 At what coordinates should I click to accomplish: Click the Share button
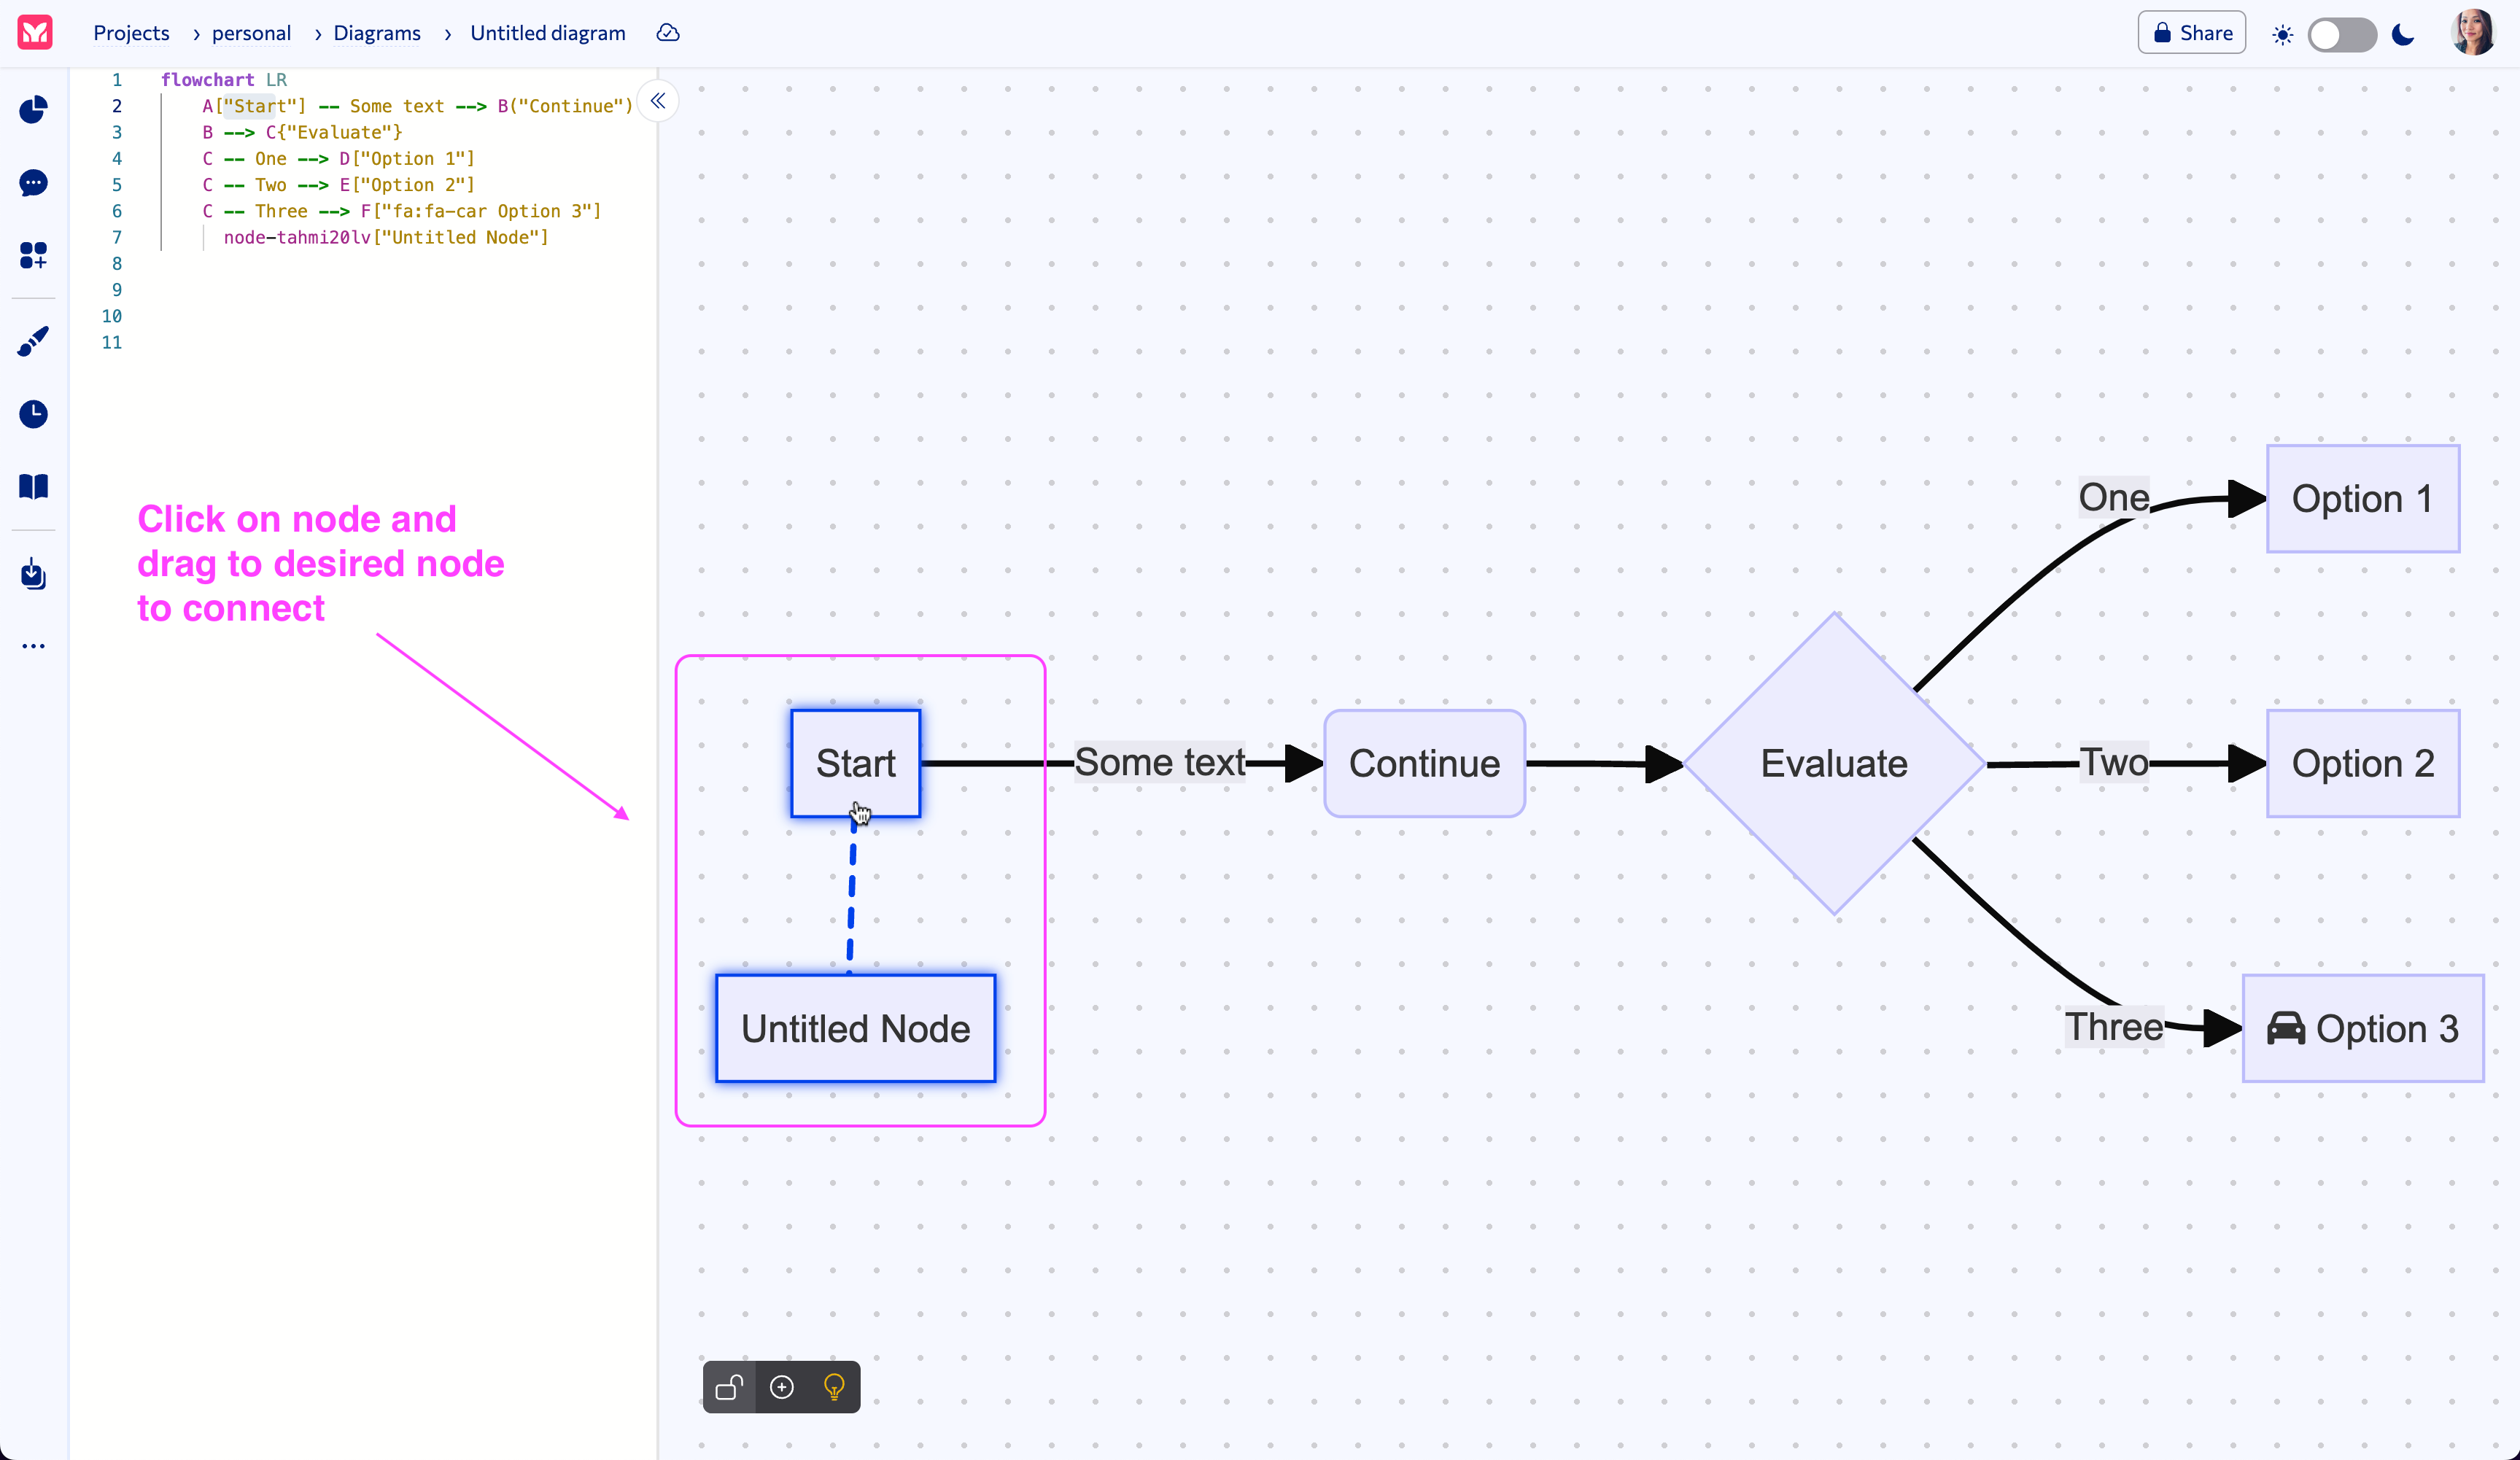[2191, 32]
